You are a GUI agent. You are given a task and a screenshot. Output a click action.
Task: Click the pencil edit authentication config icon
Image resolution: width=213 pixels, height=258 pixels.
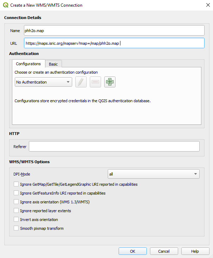click(81, 82)
